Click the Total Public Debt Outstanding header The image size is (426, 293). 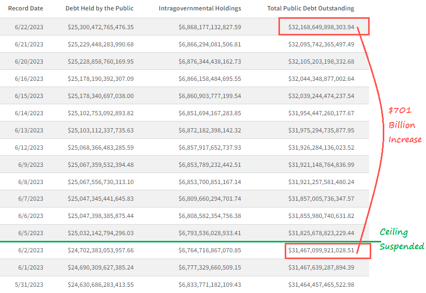[x=311, y=8]
